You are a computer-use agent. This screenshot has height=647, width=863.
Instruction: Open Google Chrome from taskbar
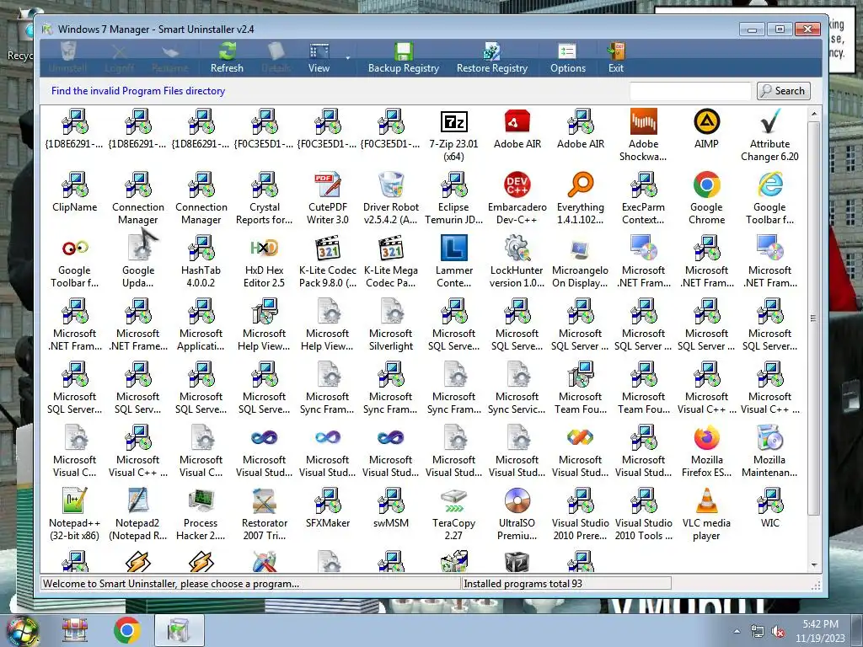pyautogui.click(x=127, y=630)
